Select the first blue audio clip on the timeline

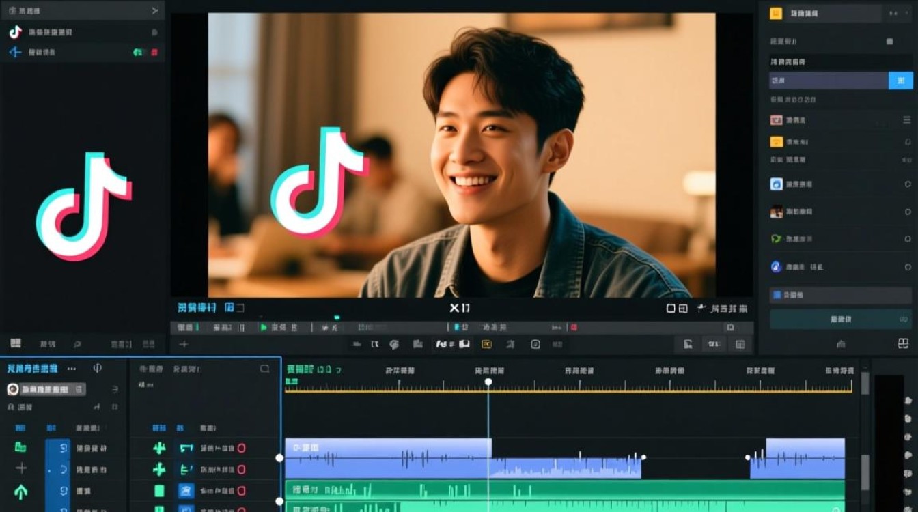[387, 457]
